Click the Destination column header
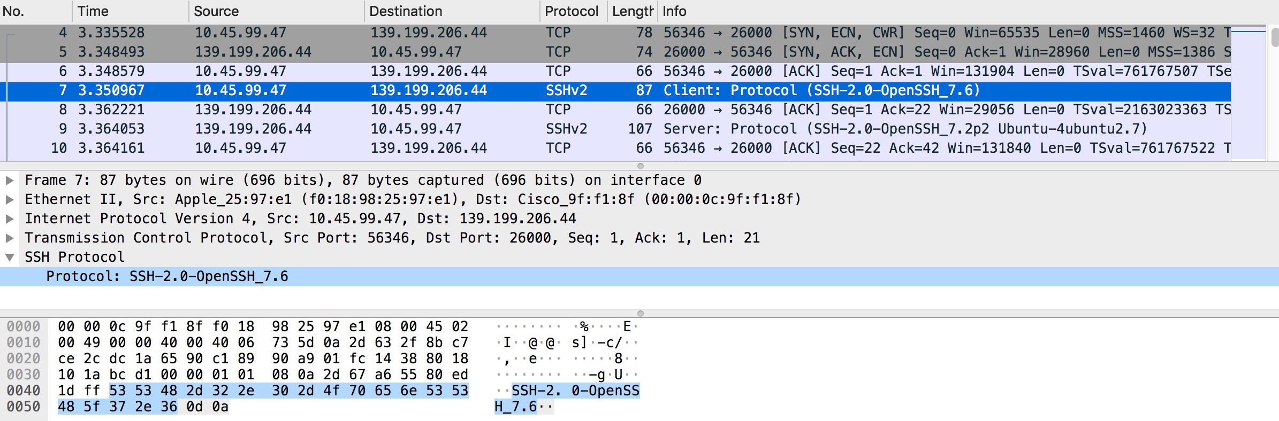Screen dimensions: 1279x421 click(x=451, y=11)
